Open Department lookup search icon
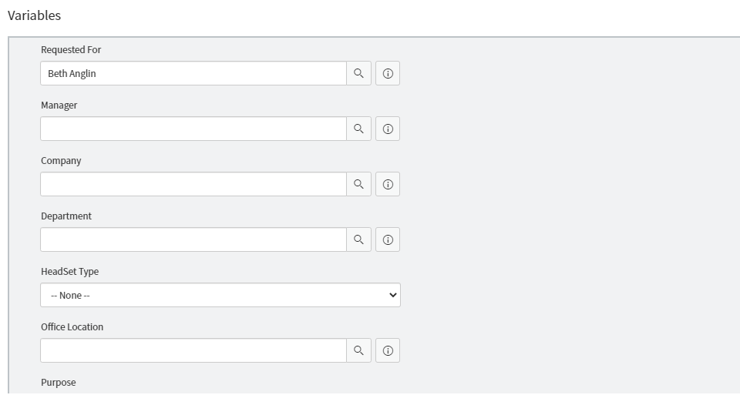 pyautogui.click(x=358, y=239)
